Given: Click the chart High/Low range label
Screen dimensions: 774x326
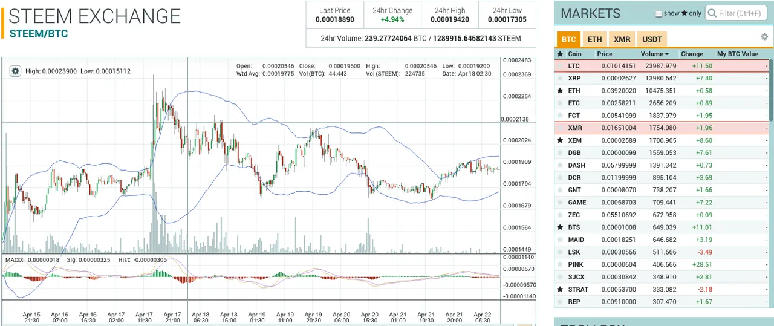Looking at the screenshot, I should point(78,71).
